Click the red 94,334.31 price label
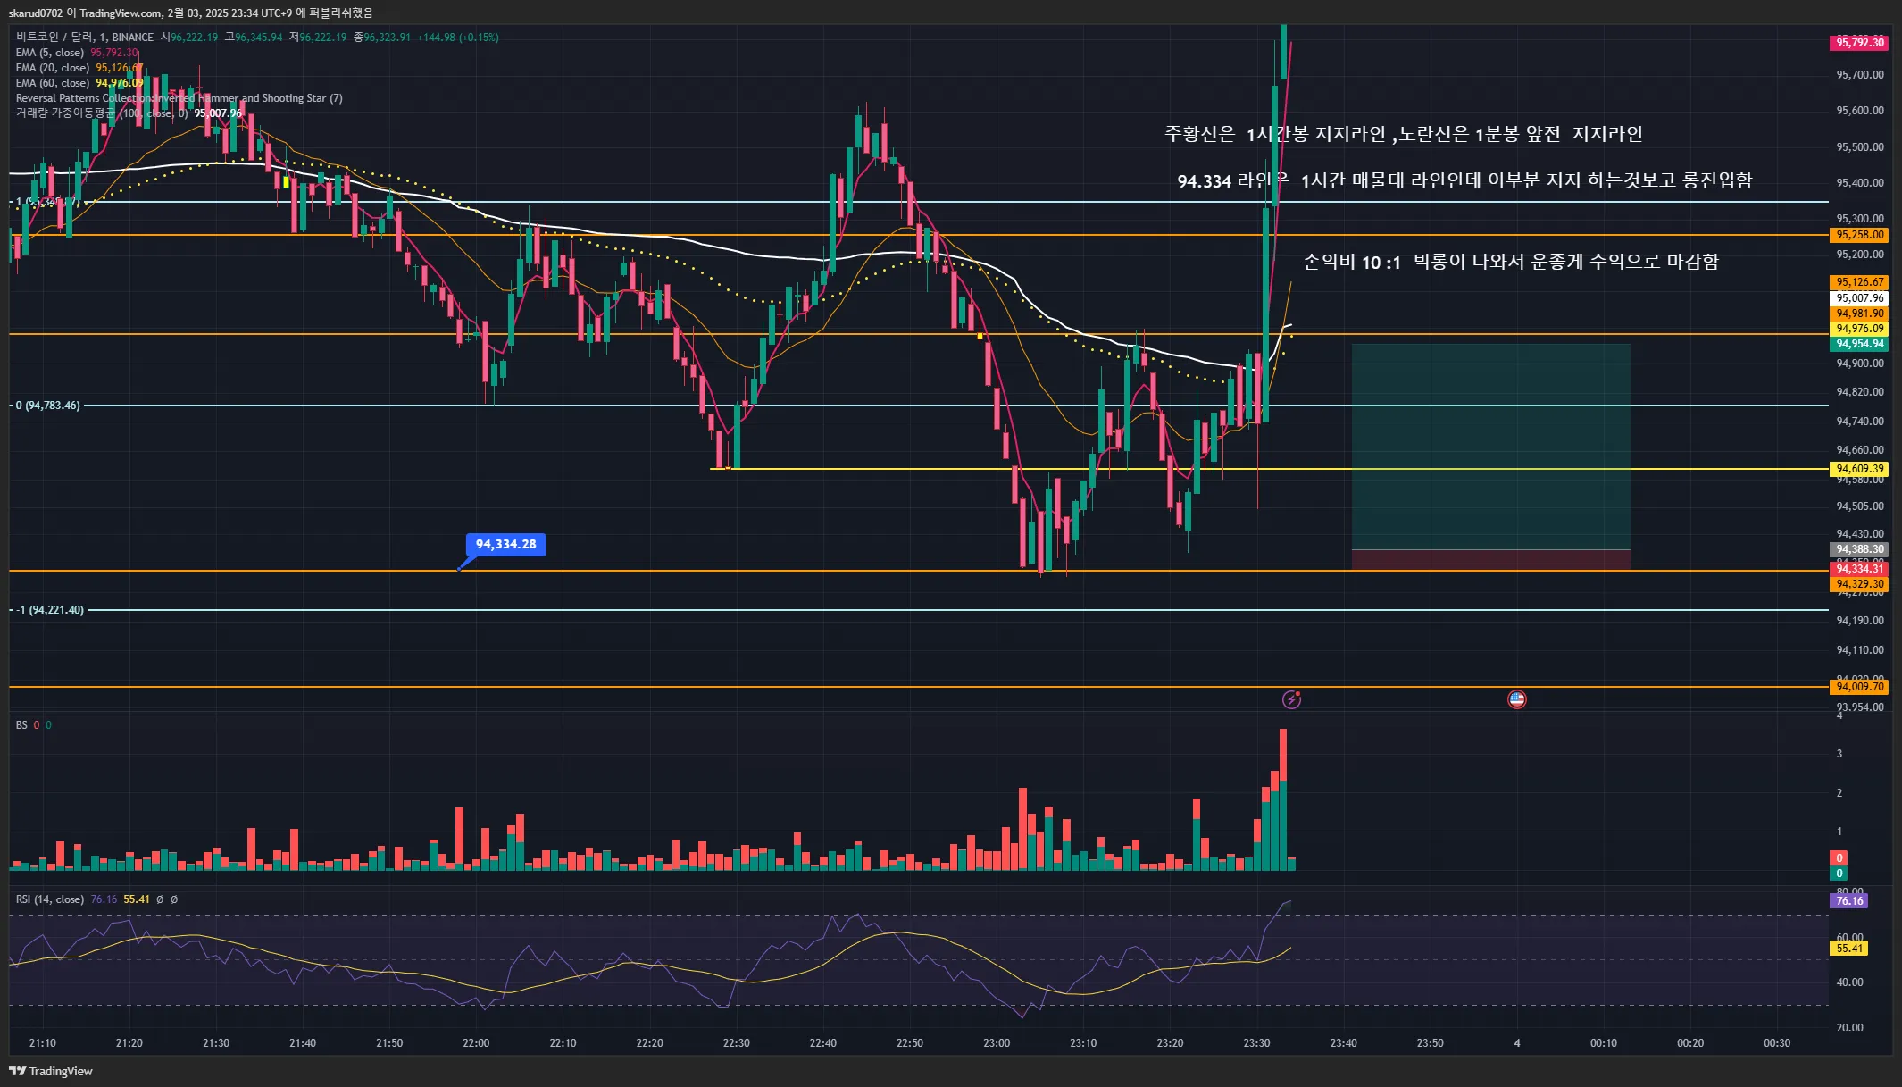The height and width of the screenshot is (1087, 1902). click(1859, 569)
